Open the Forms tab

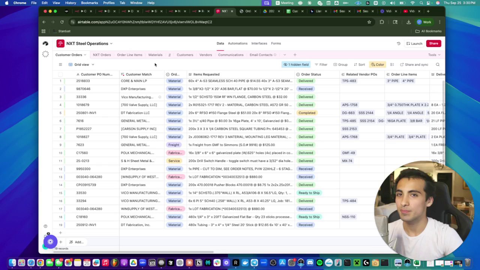(276, 43)
